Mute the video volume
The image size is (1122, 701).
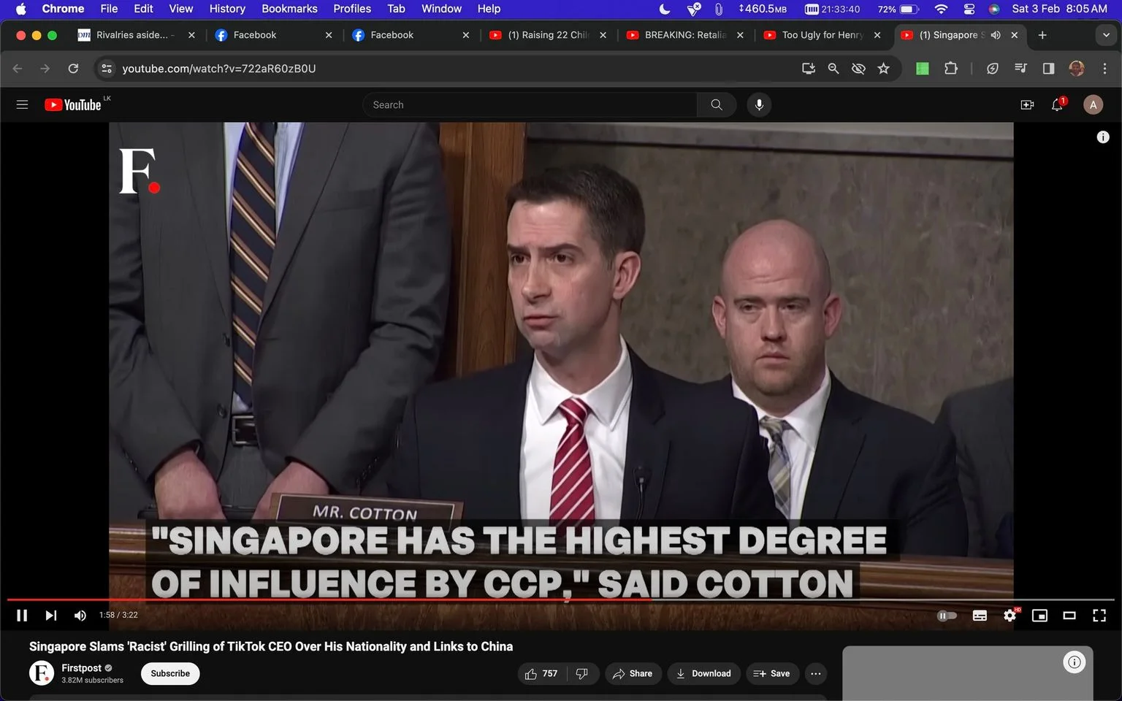coord(80,616)
